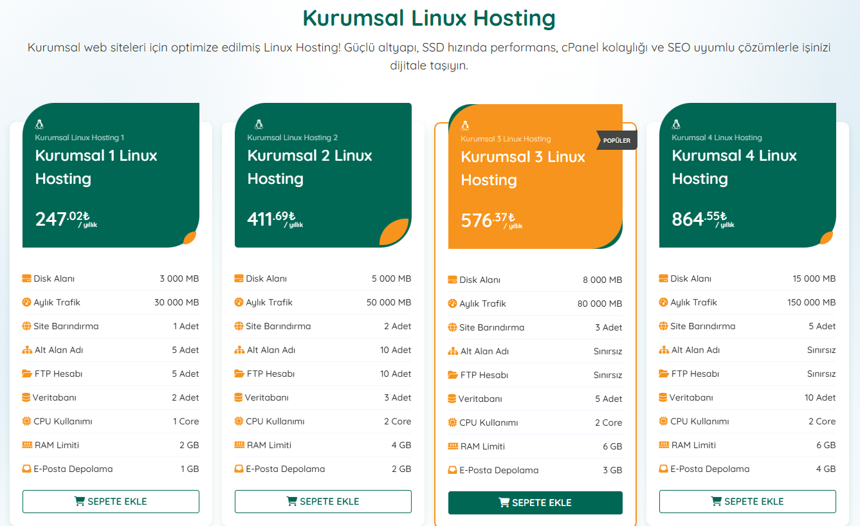
Task: Click Aylık Trafik gauge icon in Kurumsal 1 plan
Action: pos(26,302)
